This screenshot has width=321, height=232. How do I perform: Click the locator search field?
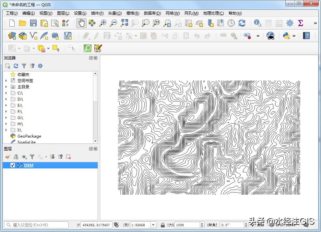click(36, 225)
